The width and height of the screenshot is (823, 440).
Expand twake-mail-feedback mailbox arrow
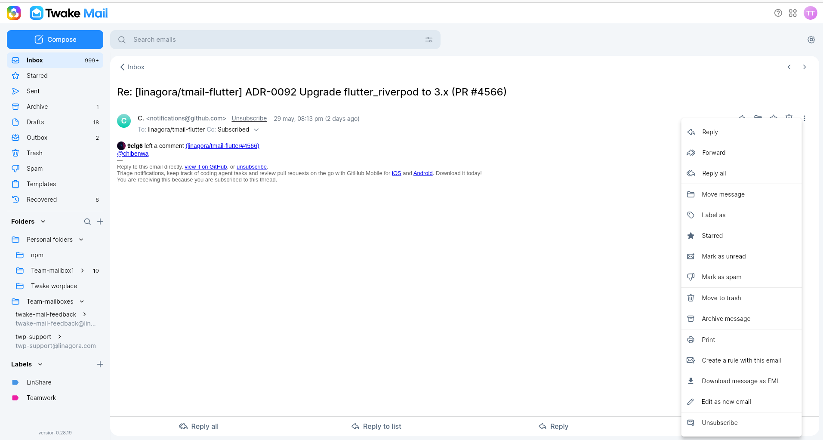(x=85, y=314)
